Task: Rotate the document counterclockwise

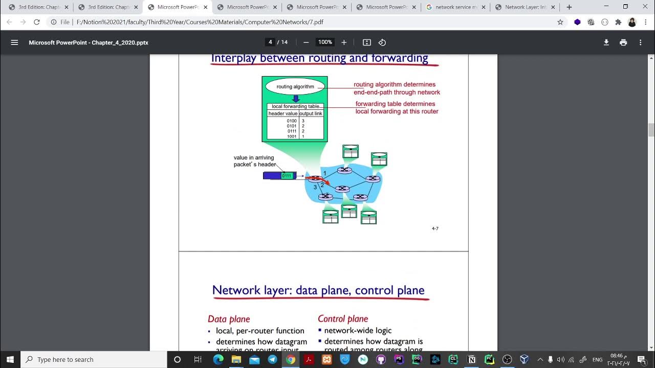Action: point(382,42)
